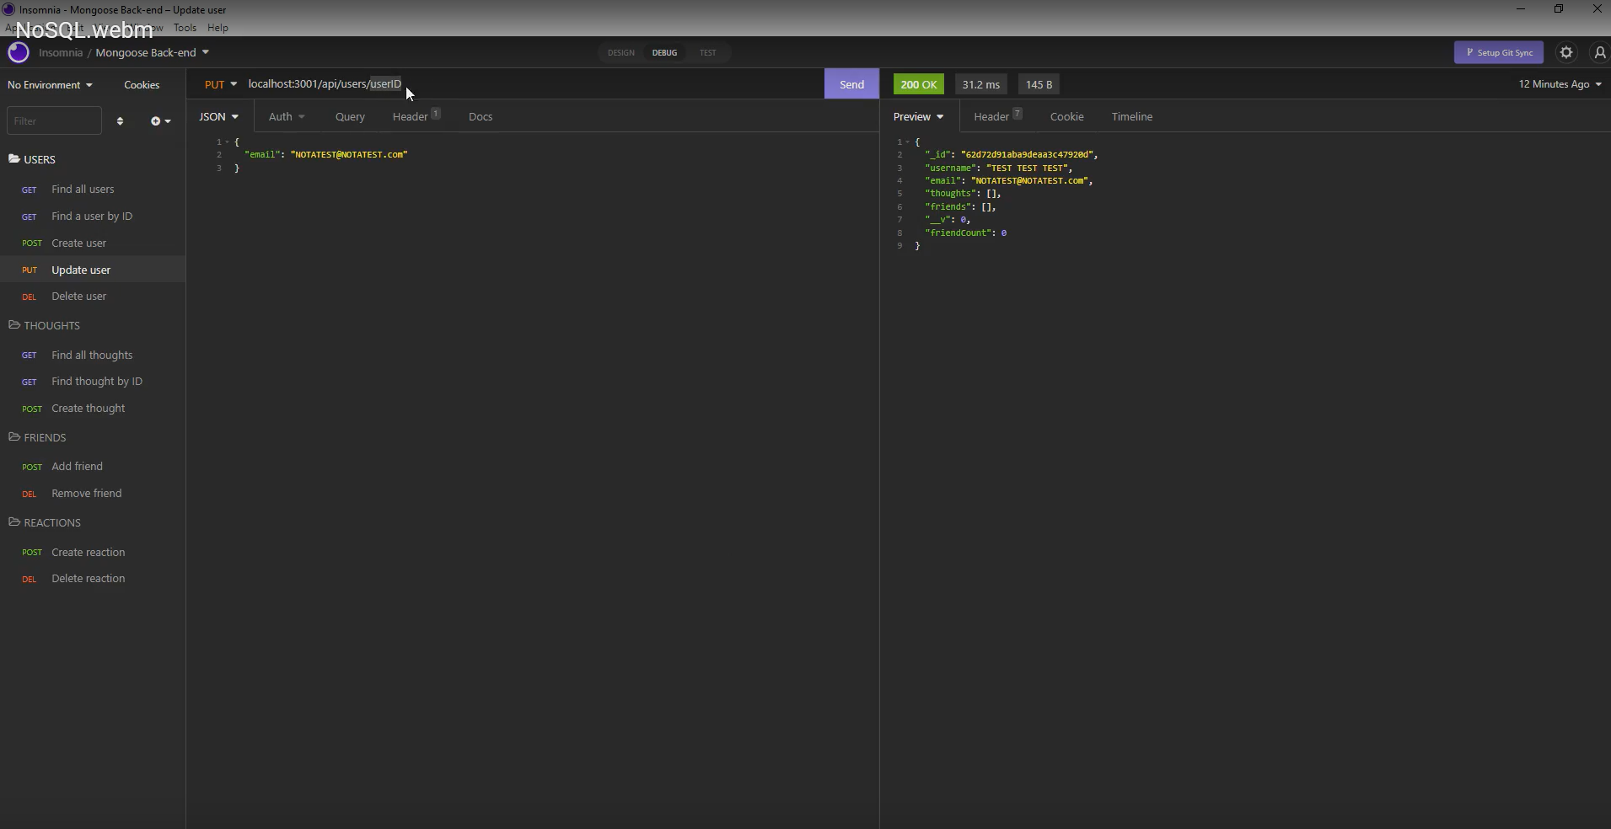Open the No Environment dropdown
Screen dimensions: 1611x829
pyautogui.click(x=50, y=85)
